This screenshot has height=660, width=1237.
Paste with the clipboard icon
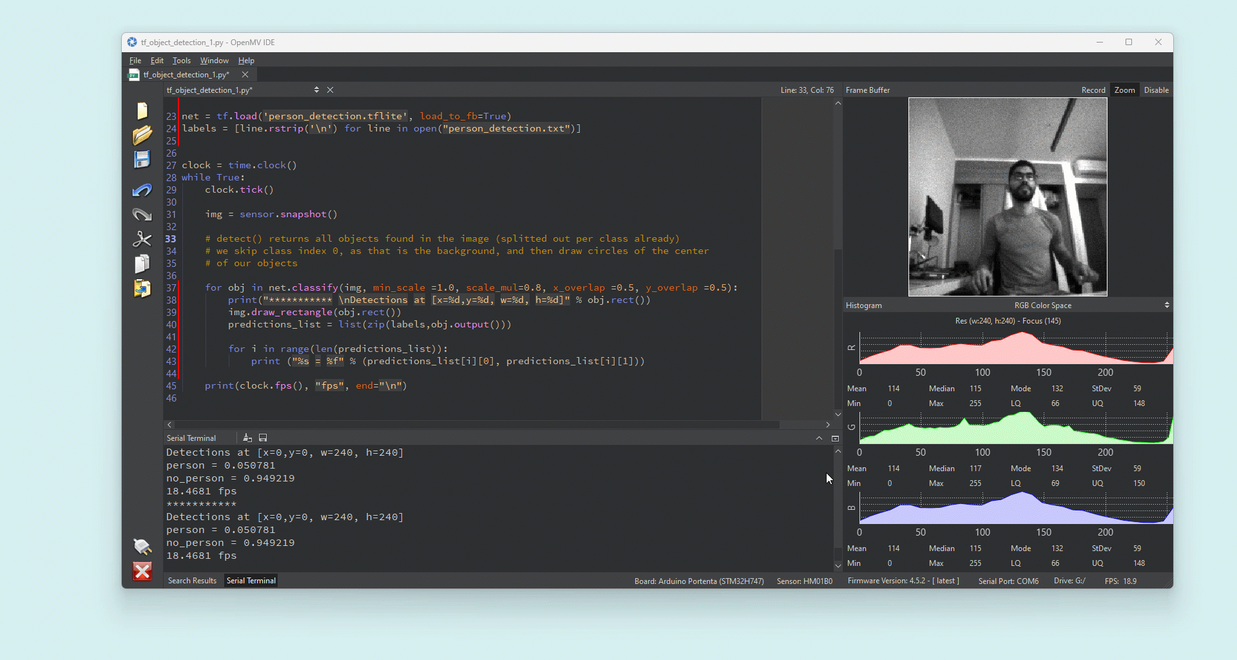[142, 288]
